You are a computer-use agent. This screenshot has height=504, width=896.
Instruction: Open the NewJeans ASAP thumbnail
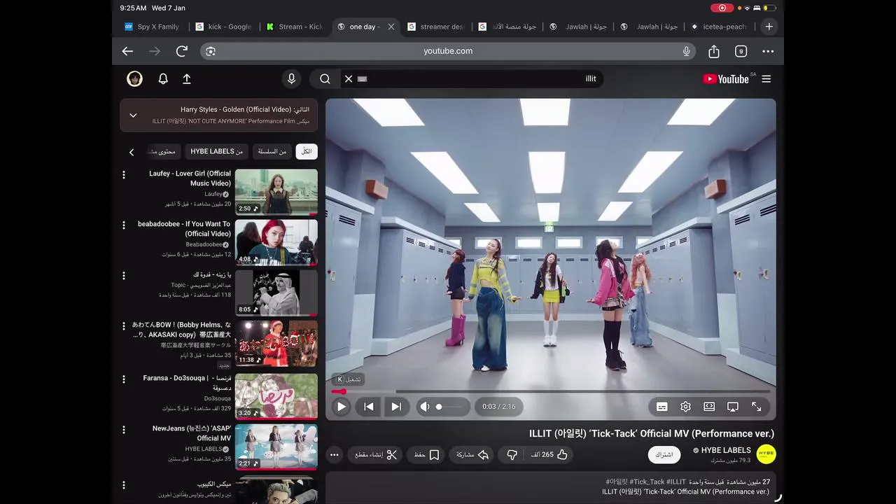click(276, 447)
